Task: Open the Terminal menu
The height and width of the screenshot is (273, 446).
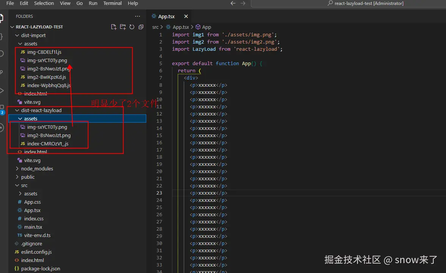Action: click(x=112, y=3)
